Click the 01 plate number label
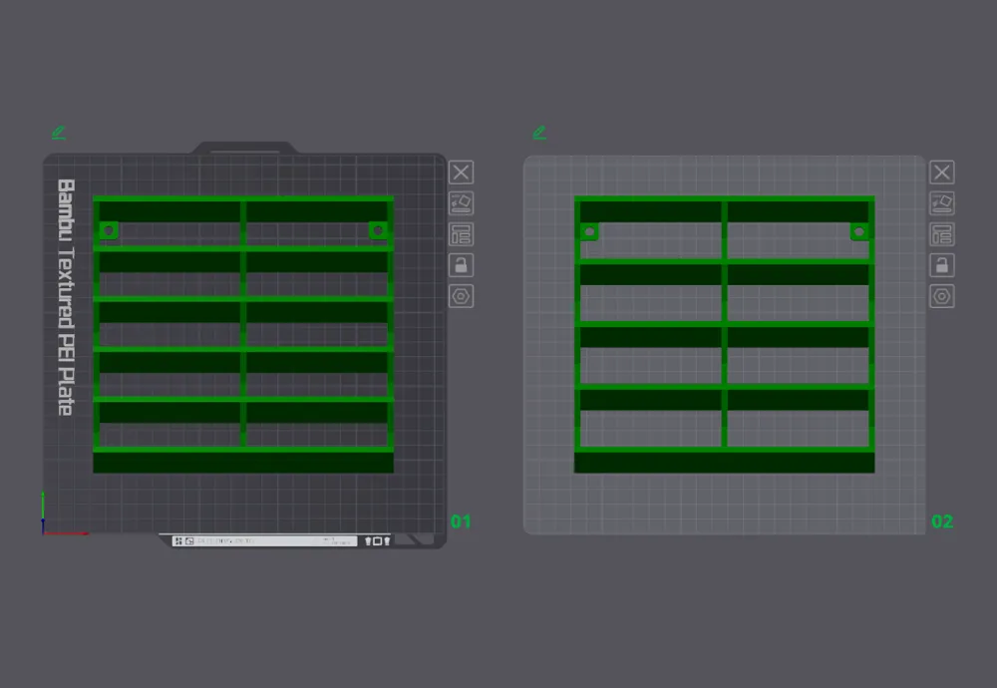This screenshot has height=688, width=997. click(x=461, y=521)
